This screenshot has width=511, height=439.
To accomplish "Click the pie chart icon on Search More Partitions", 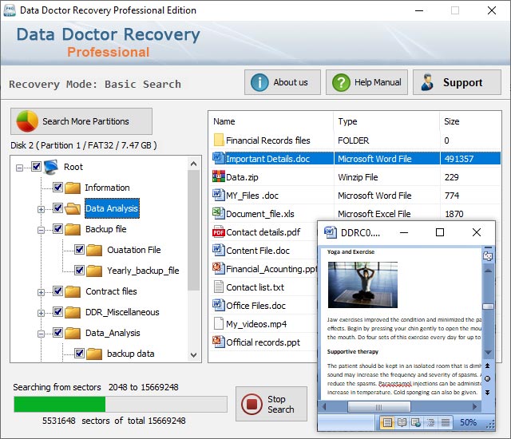I will click(x=27, y=121).
